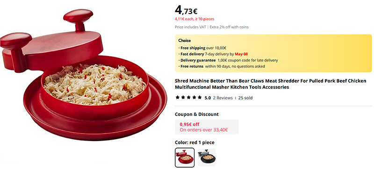Click the Color: red 1 piece label
The image size is (374, 170).
click(x=194, y=142)
